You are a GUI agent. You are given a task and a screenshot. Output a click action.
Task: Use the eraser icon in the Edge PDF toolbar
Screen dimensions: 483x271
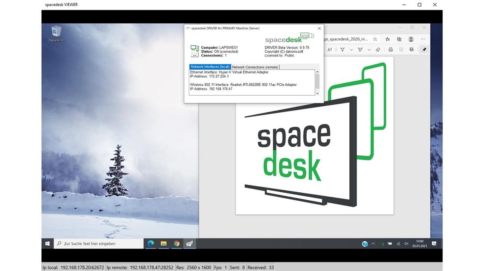pos(378,49)
